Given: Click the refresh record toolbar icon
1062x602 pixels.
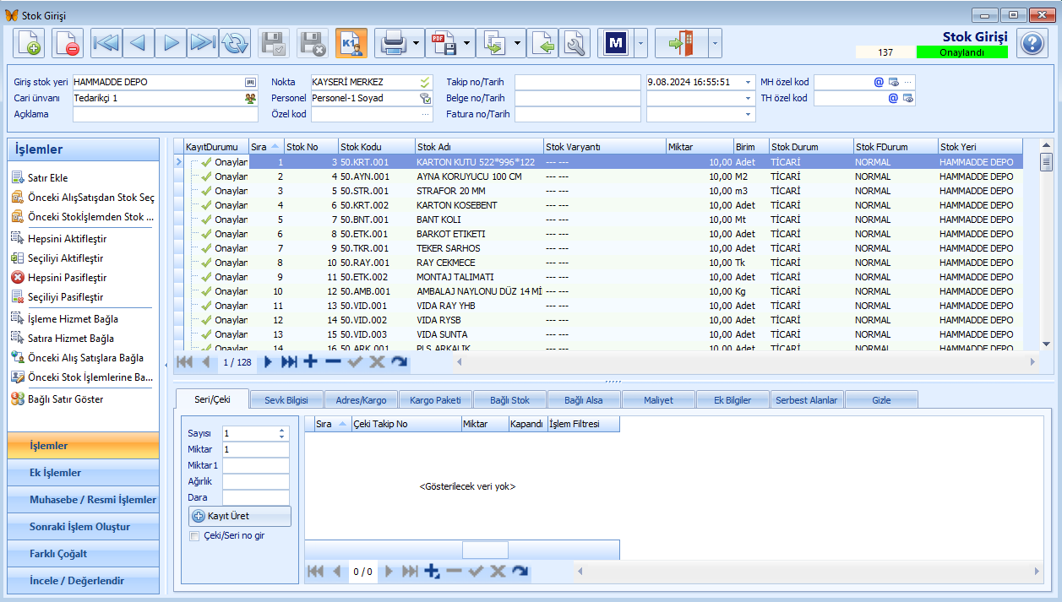Looking at the screenshot, I should pyautogui.click(x=235, y=42).
